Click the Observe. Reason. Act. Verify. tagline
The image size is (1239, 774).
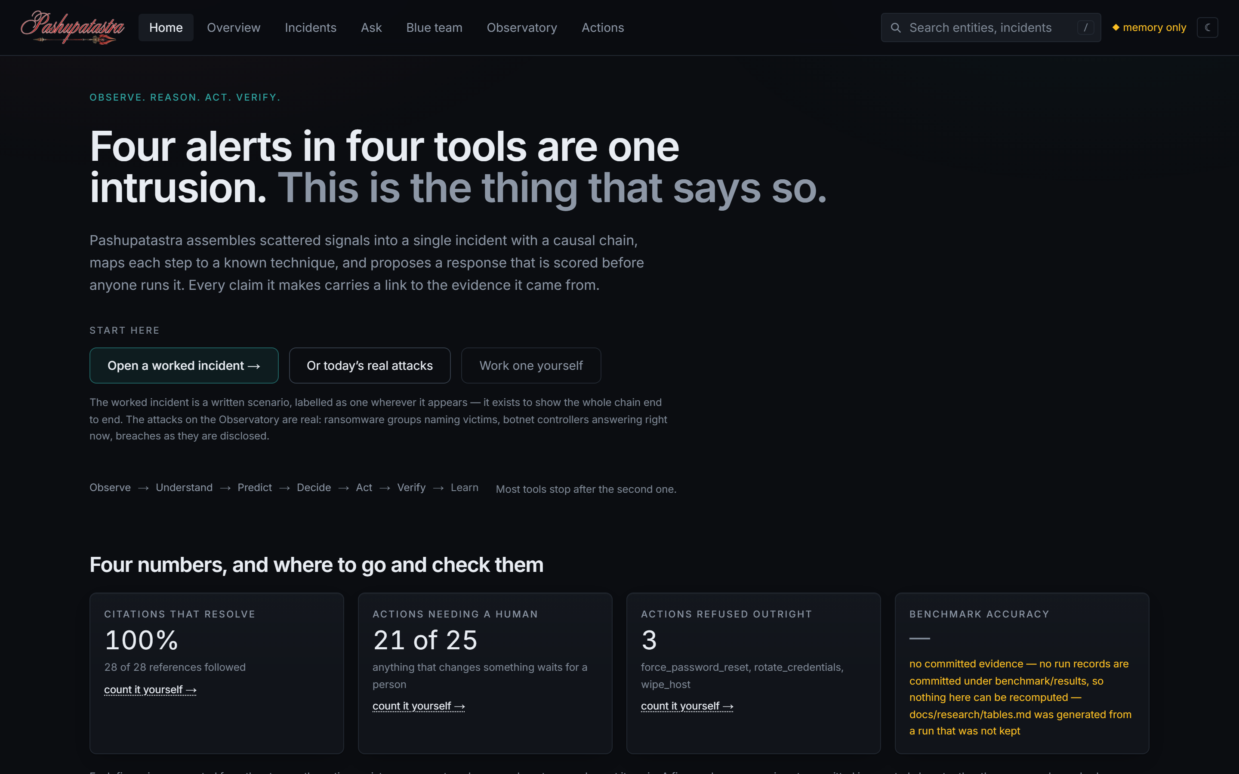[x=185, y=97]
